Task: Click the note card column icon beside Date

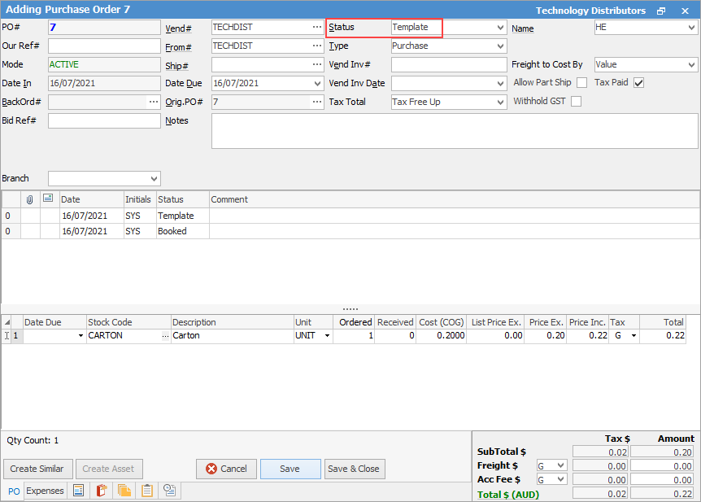Action: [48, 199]
